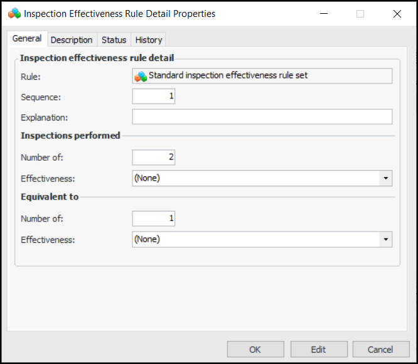The width and height of the screenshot is (418, 364).
Task: Click Number of field under Equivalent to
Action: [154, 218]
